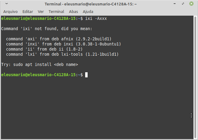Click the "Command 'ixi' not found" message
The width and height of the screenshot is (198, 140).
(x=47, y=29)
